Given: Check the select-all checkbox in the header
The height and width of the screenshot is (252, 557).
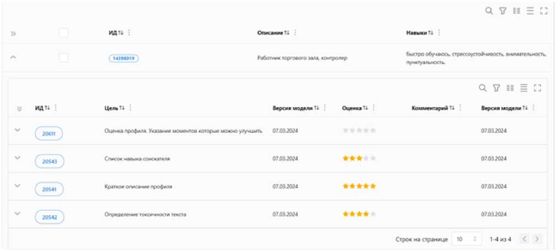Looking at the screenshot, I should point(64,33).
